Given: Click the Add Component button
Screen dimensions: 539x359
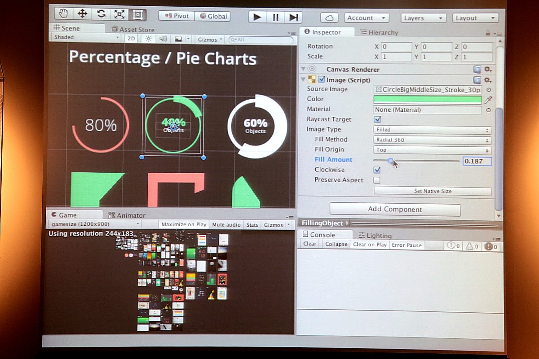Looking at the screenshot, I should pyautogui.click(x=395, y=210).
